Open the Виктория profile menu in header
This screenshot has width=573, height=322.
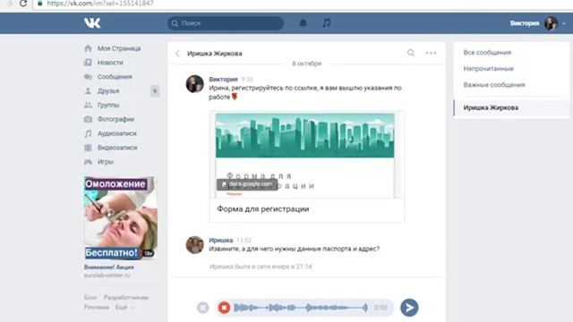point(537,23)
